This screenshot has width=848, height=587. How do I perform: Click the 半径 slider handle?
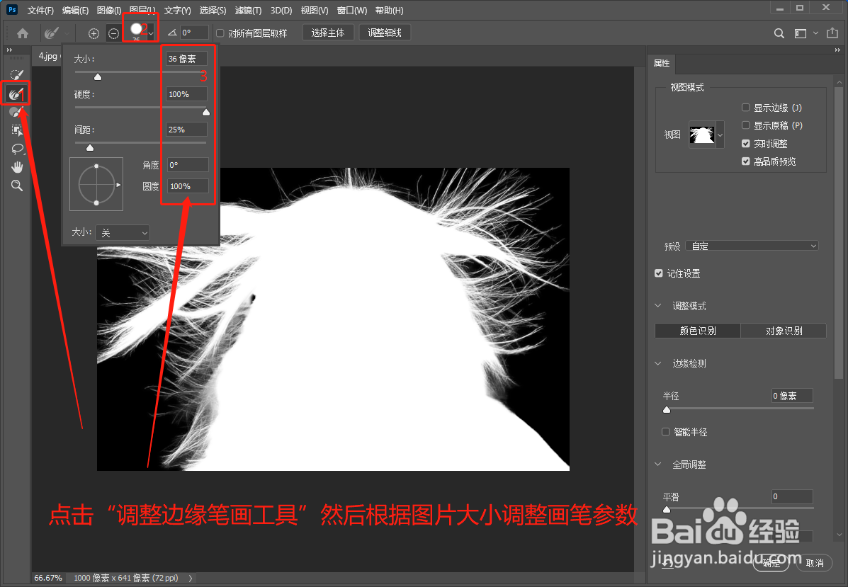[666, 410]
